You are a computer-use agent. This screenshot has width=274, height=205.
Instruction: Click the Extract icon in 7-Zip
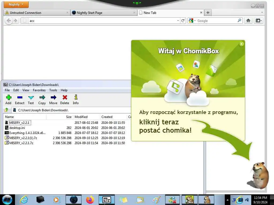click(20, 100)
